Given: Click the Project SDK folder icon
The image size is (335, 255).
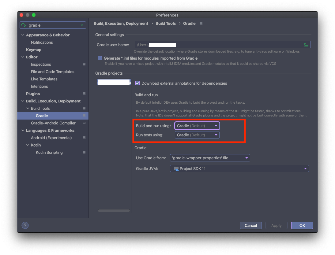Looking at the screenshot, I should [176, 168].
